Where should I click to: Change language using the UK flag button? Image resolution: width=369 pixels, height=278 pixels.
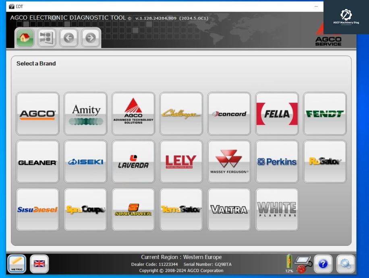pyautogui.click(x=39, y=264)
